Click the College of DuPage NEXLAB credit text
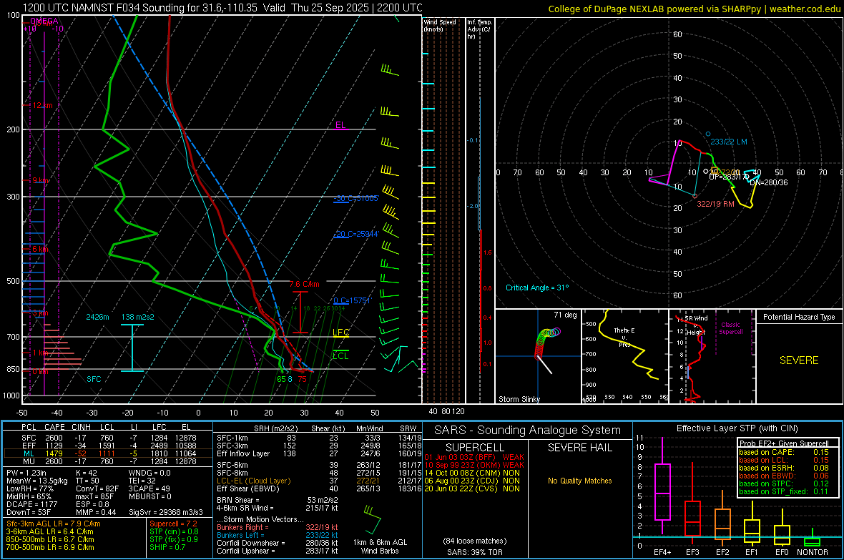This screenshot has height=560, width=844. tap(694, 9)
